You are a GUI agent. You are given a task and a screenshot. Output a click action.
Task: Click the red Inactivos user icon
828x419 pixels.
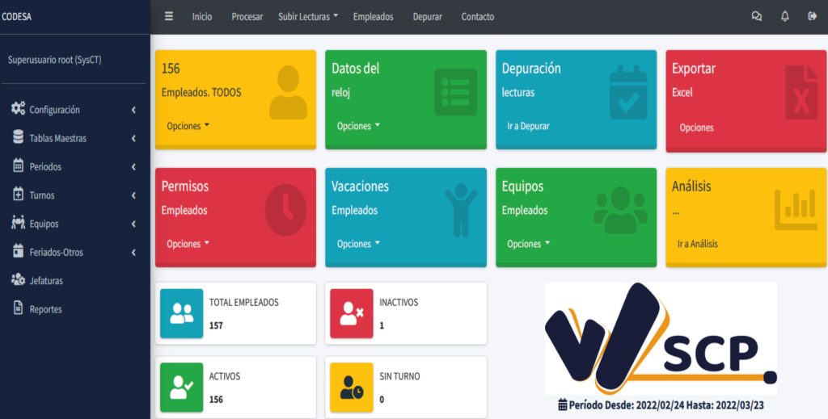[352, 313]
